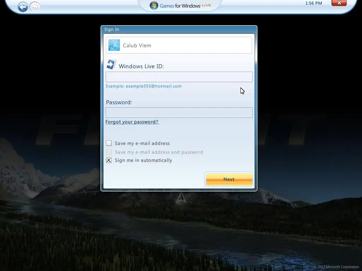Close the Games for Windows LIVE overlay
362x271 pixels.
pos(339,3)
